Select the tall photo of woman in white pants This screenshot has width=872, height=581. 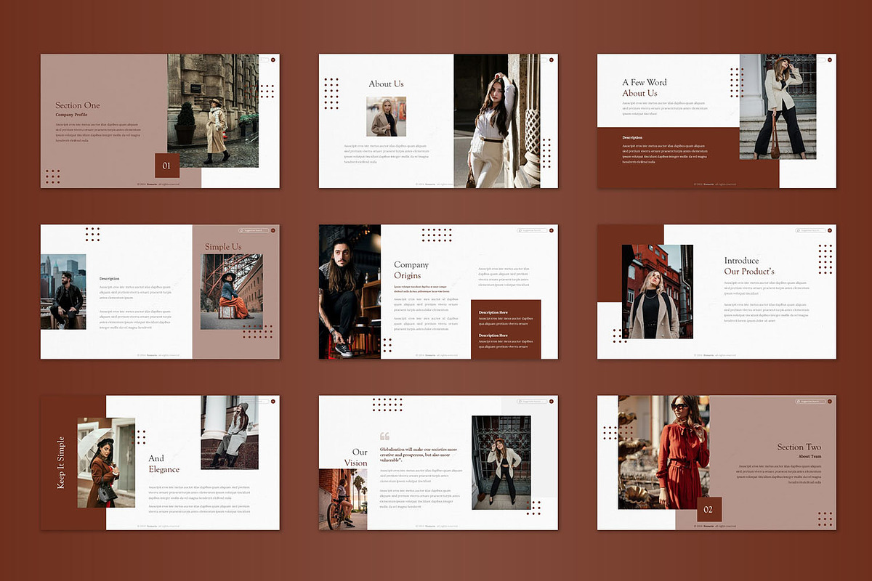pos(497,121)
